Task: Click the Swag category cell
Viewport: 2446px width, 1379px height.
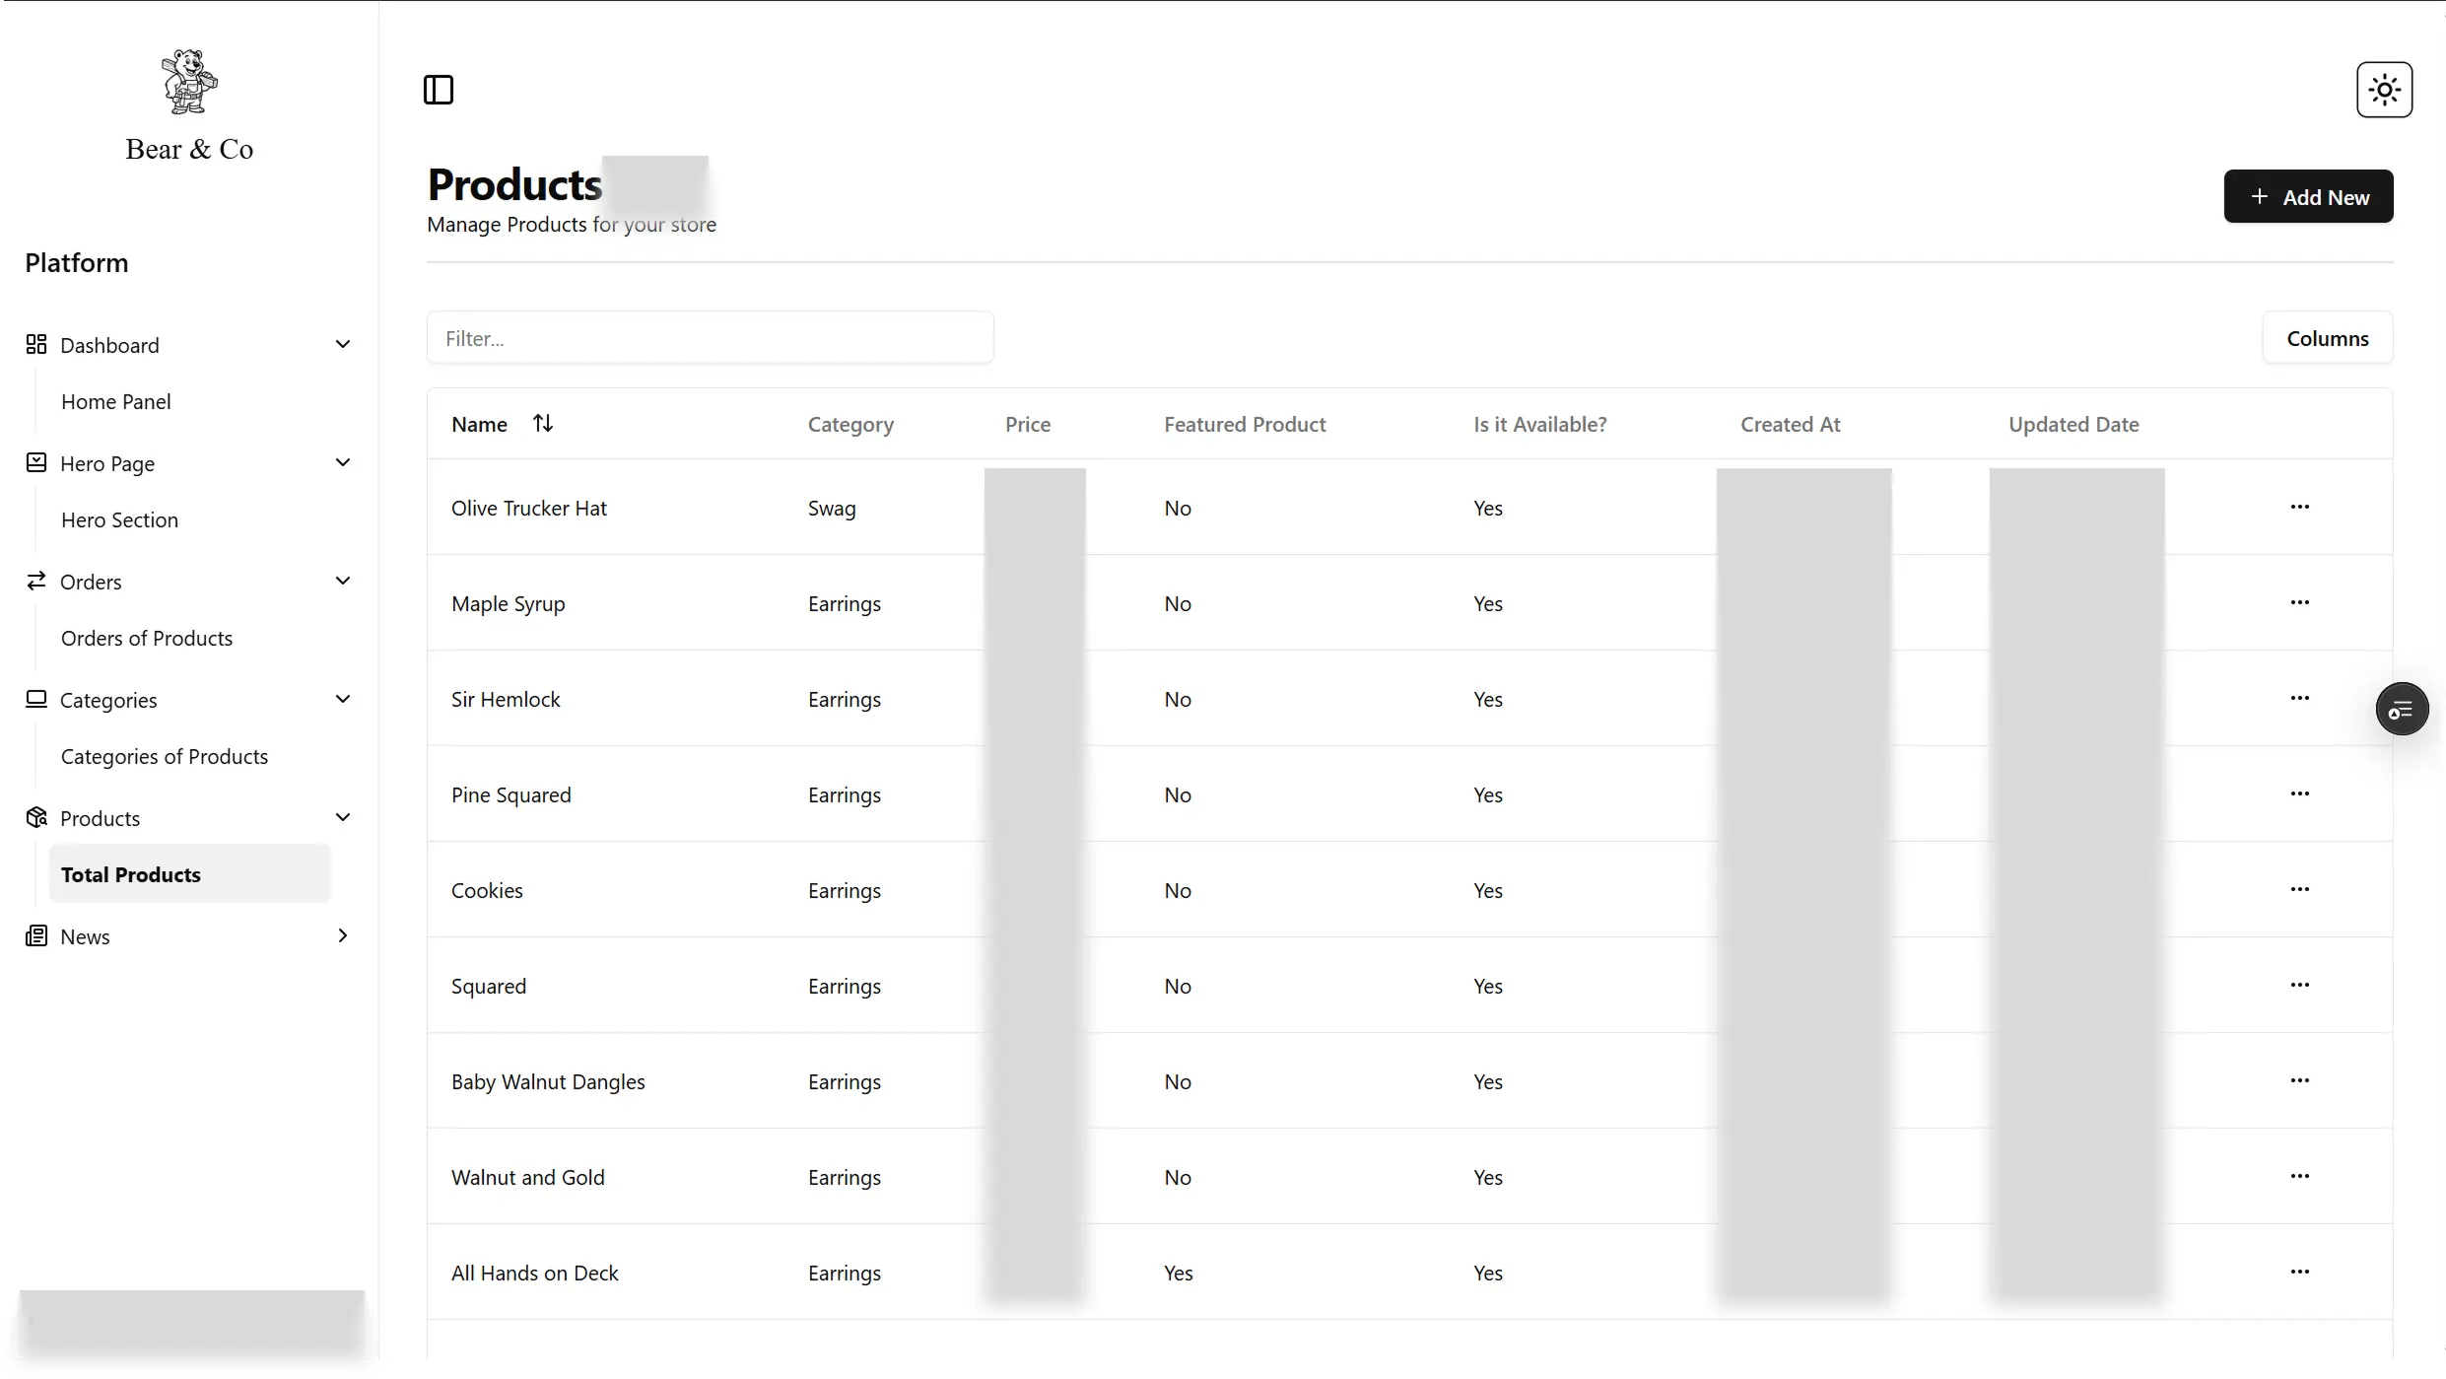Action: tap(832, 508)
